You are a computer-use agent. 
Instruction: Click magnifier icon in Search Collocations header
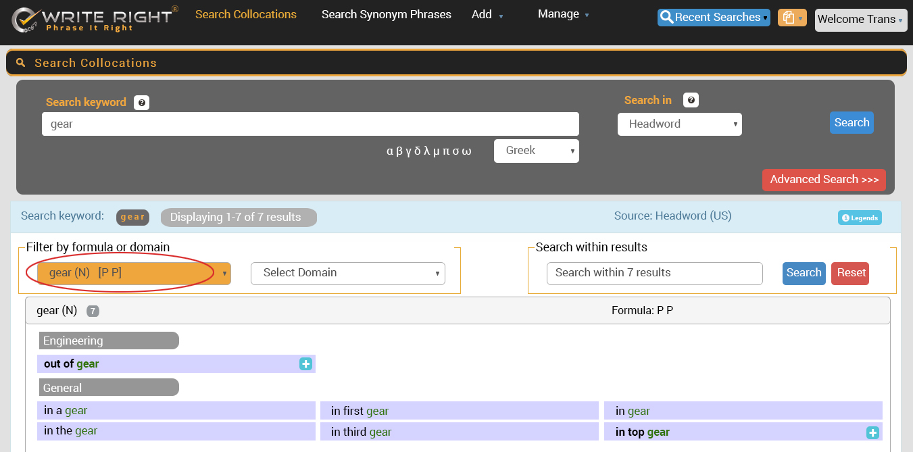pyautogui.click(x=20, y=63)
